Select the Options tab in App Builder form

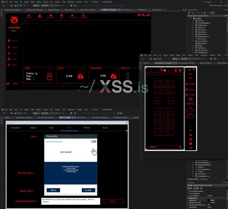tap(33, 128)
